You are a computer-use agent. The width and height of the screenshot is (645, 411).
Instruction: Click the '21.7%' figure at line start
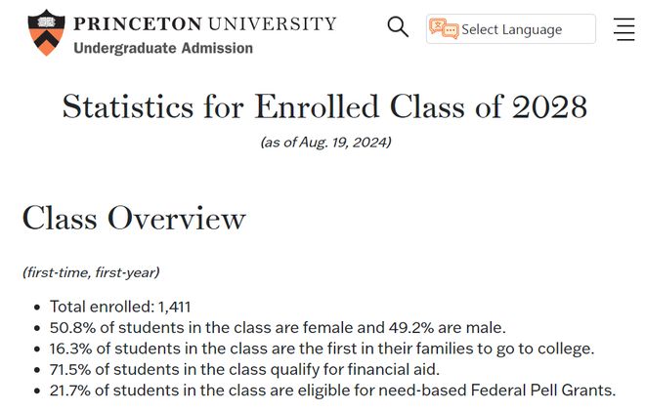point(70,390)
